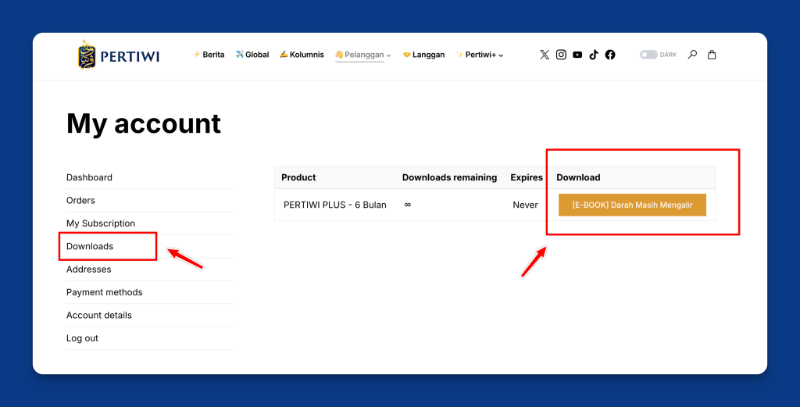The height and width of the screenshot is (407, 800).
Task: Click the Pertiwi logo
Action: (119, 55)
